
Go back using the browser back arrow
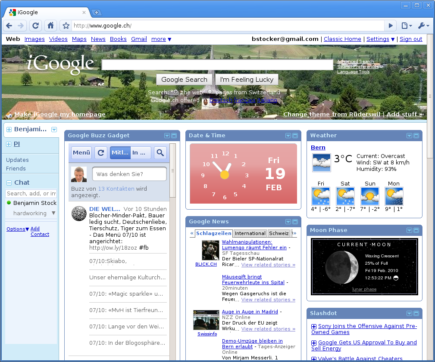tap(9, 26)
